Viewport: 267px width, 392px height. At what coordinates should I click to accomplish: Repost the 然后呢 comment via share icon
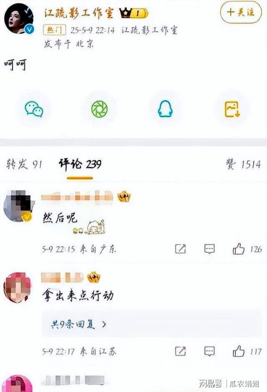[180, 249]
